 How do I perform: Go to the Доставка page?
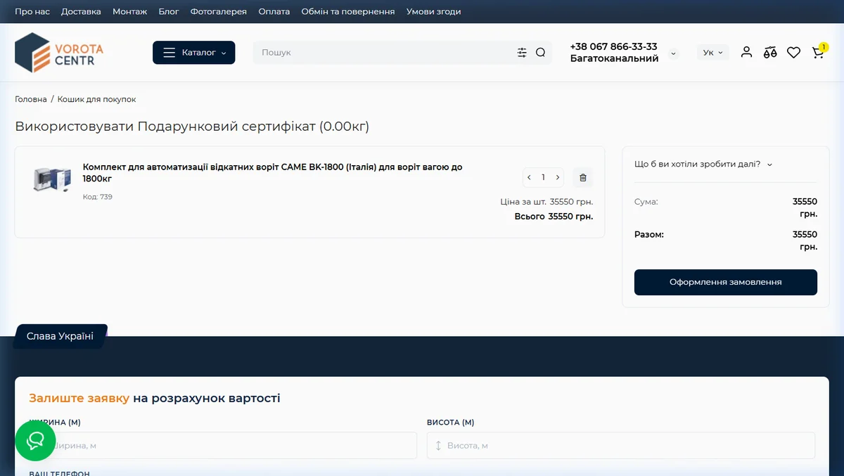[x=81, y=11]
